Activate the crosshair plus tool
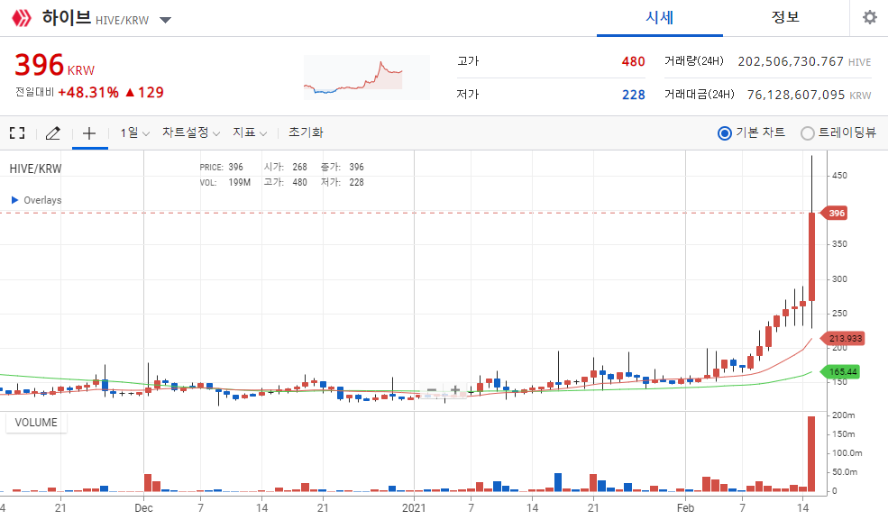The image size is (888, 520). click(89, 133)
